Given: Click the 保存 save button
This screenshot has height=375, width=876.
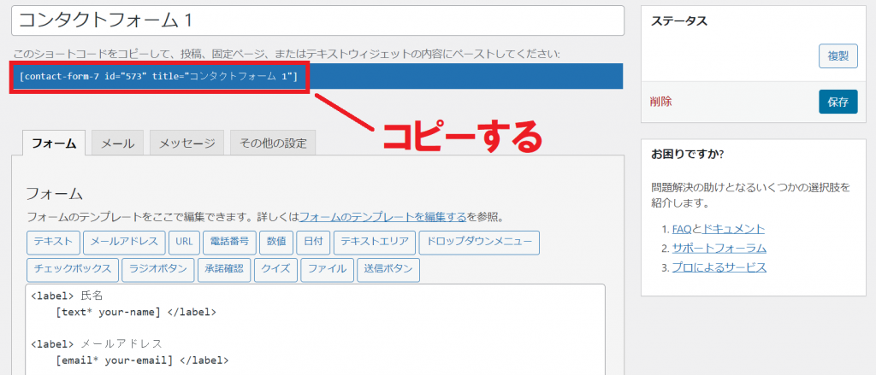Looking at the screenshot, I should click(x=838, y=103).
